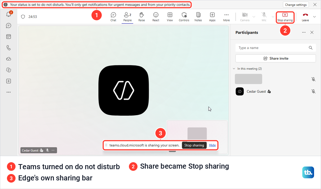Click Stop sharing in the meeting toolbar
321x189 pixels.
point(285,17)
